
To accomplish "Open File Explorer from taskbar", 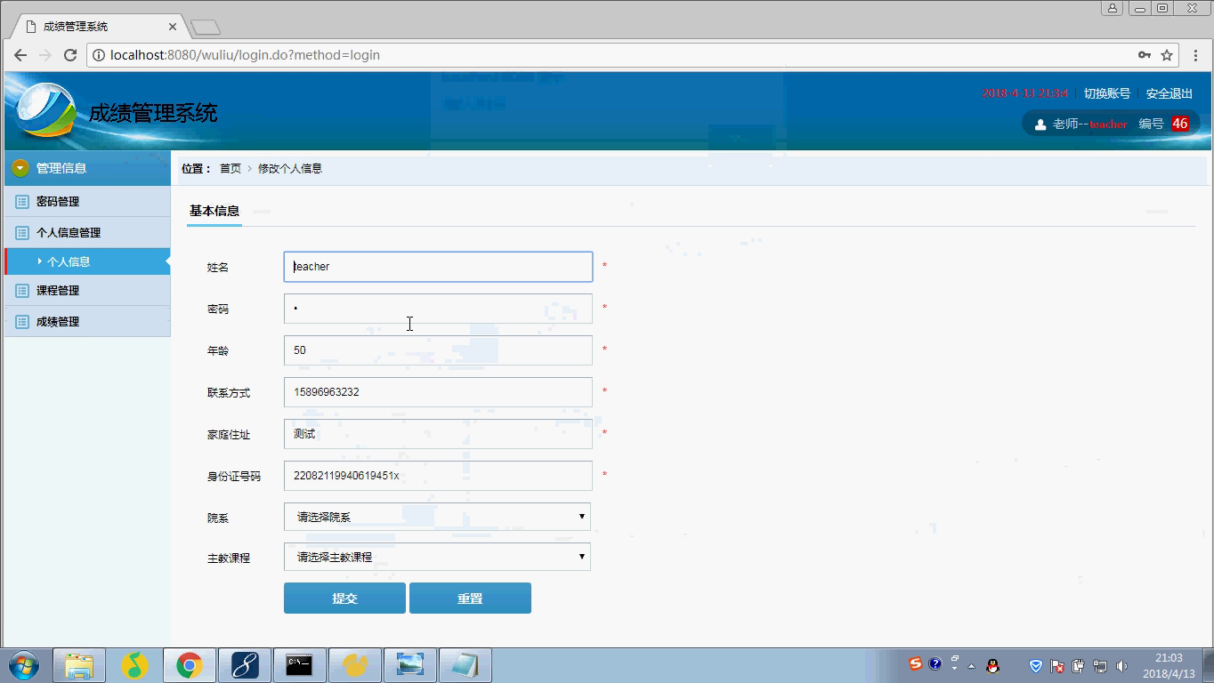I will point(79,664).
